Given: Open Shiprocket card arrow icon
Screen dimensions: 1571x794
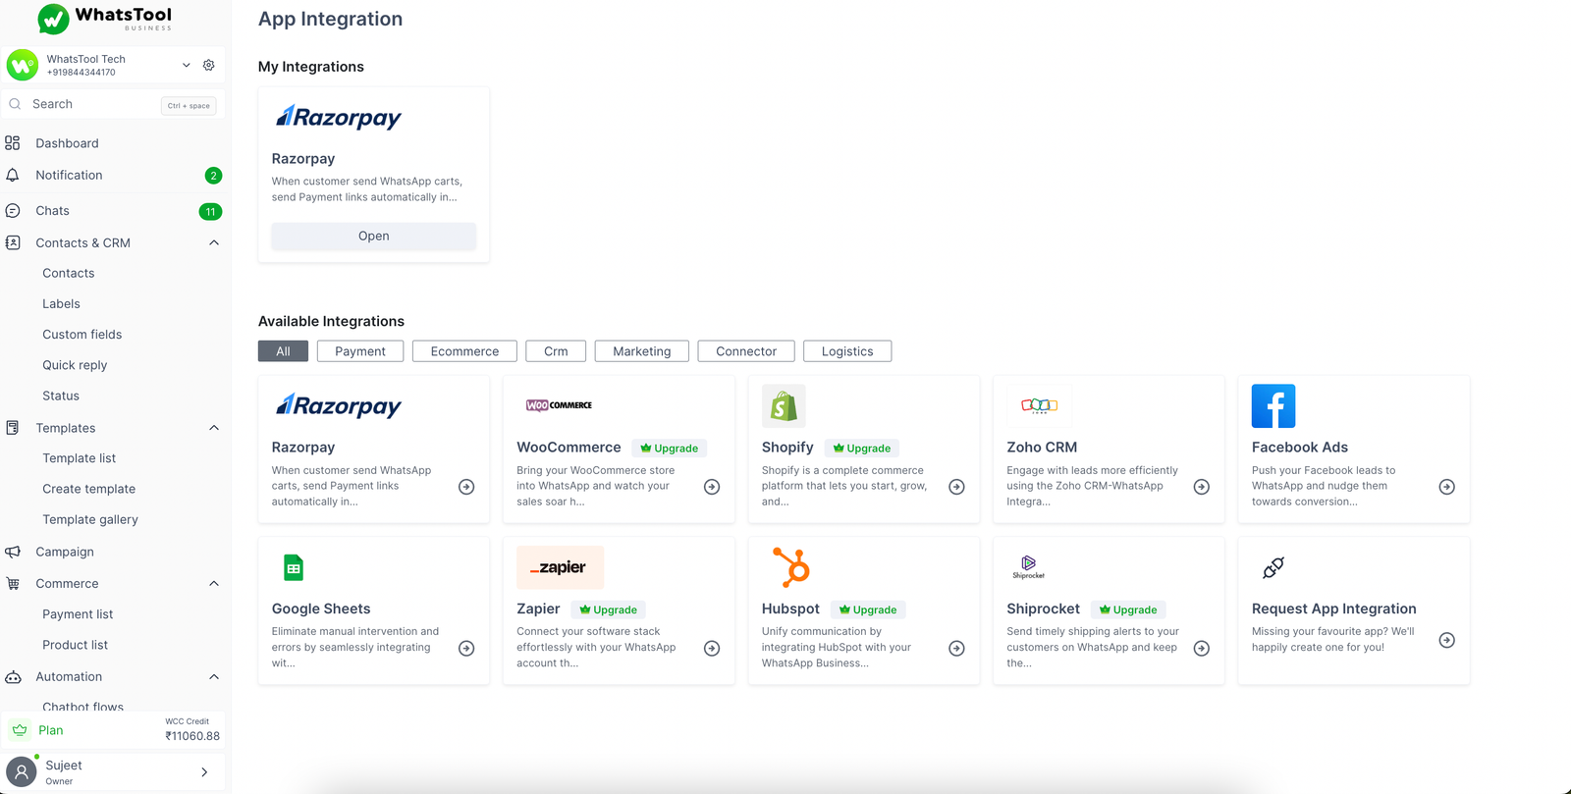Looking at the screenshot, I should [x=1202, y=649].
